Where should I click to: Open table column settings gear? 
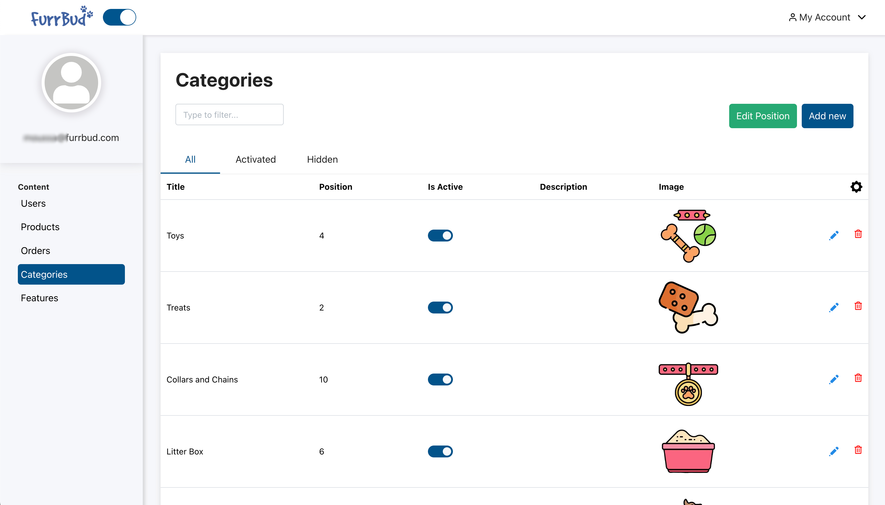(x=856, y=186)
